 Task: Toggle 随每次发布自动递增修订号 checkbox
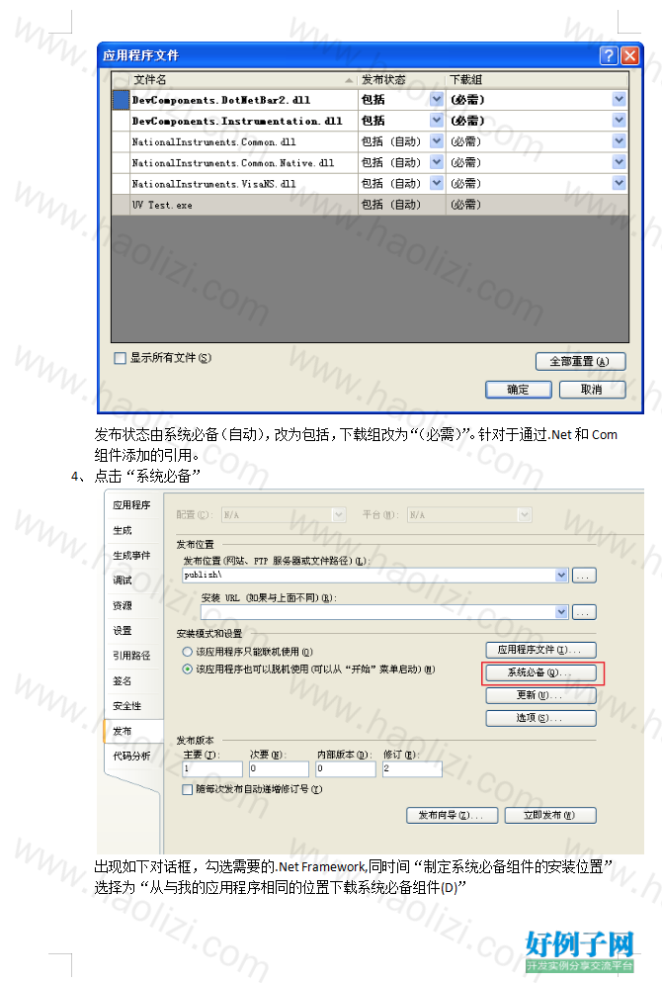(188, 790)
